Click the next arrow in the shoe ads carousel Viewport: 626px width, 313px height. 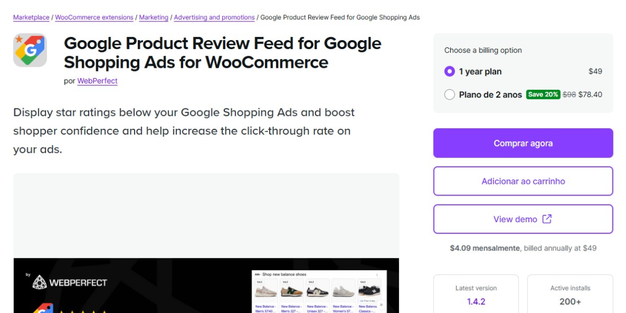click(x=381, y=305)
